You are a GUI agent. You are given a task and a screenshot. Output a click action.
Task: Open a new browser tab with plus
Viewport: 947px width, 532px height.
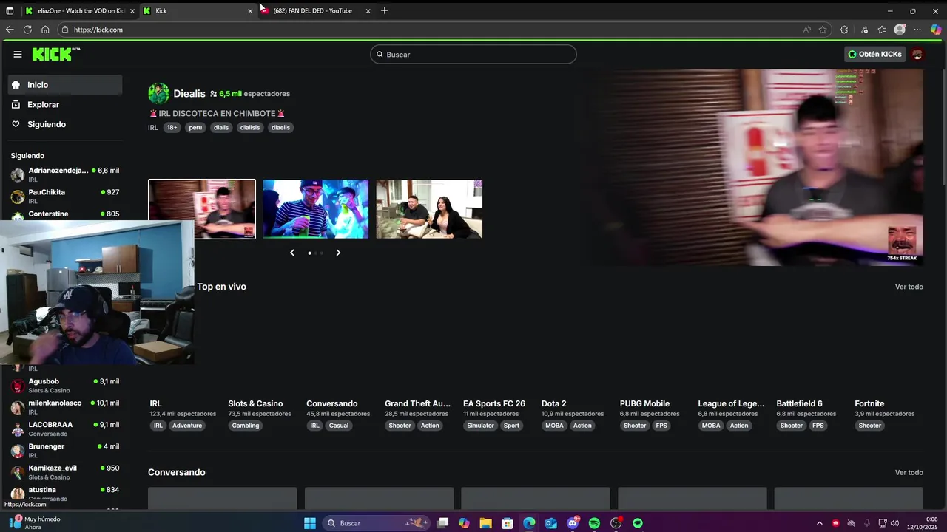(x=384, y=10)
